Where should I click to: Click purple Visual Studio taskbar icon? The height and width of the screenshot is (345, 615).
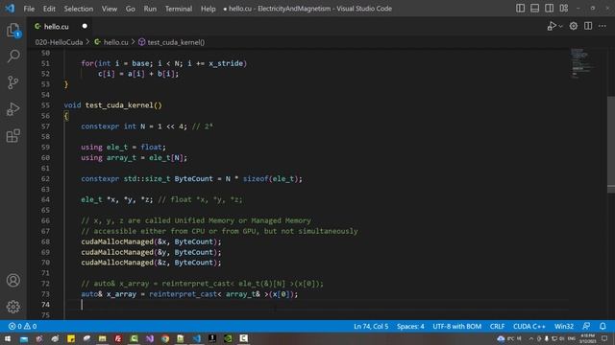[150, 338]
